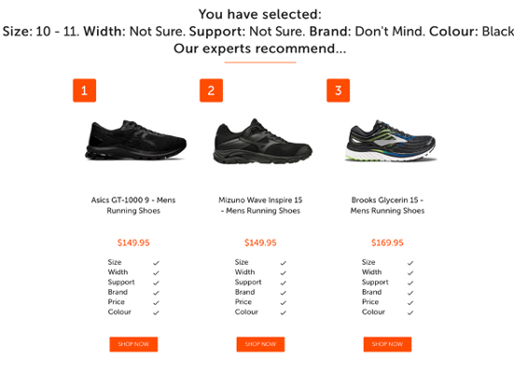Open the Mizuno Wave Inspire 15 shoe image

click(x=262, y=142)
